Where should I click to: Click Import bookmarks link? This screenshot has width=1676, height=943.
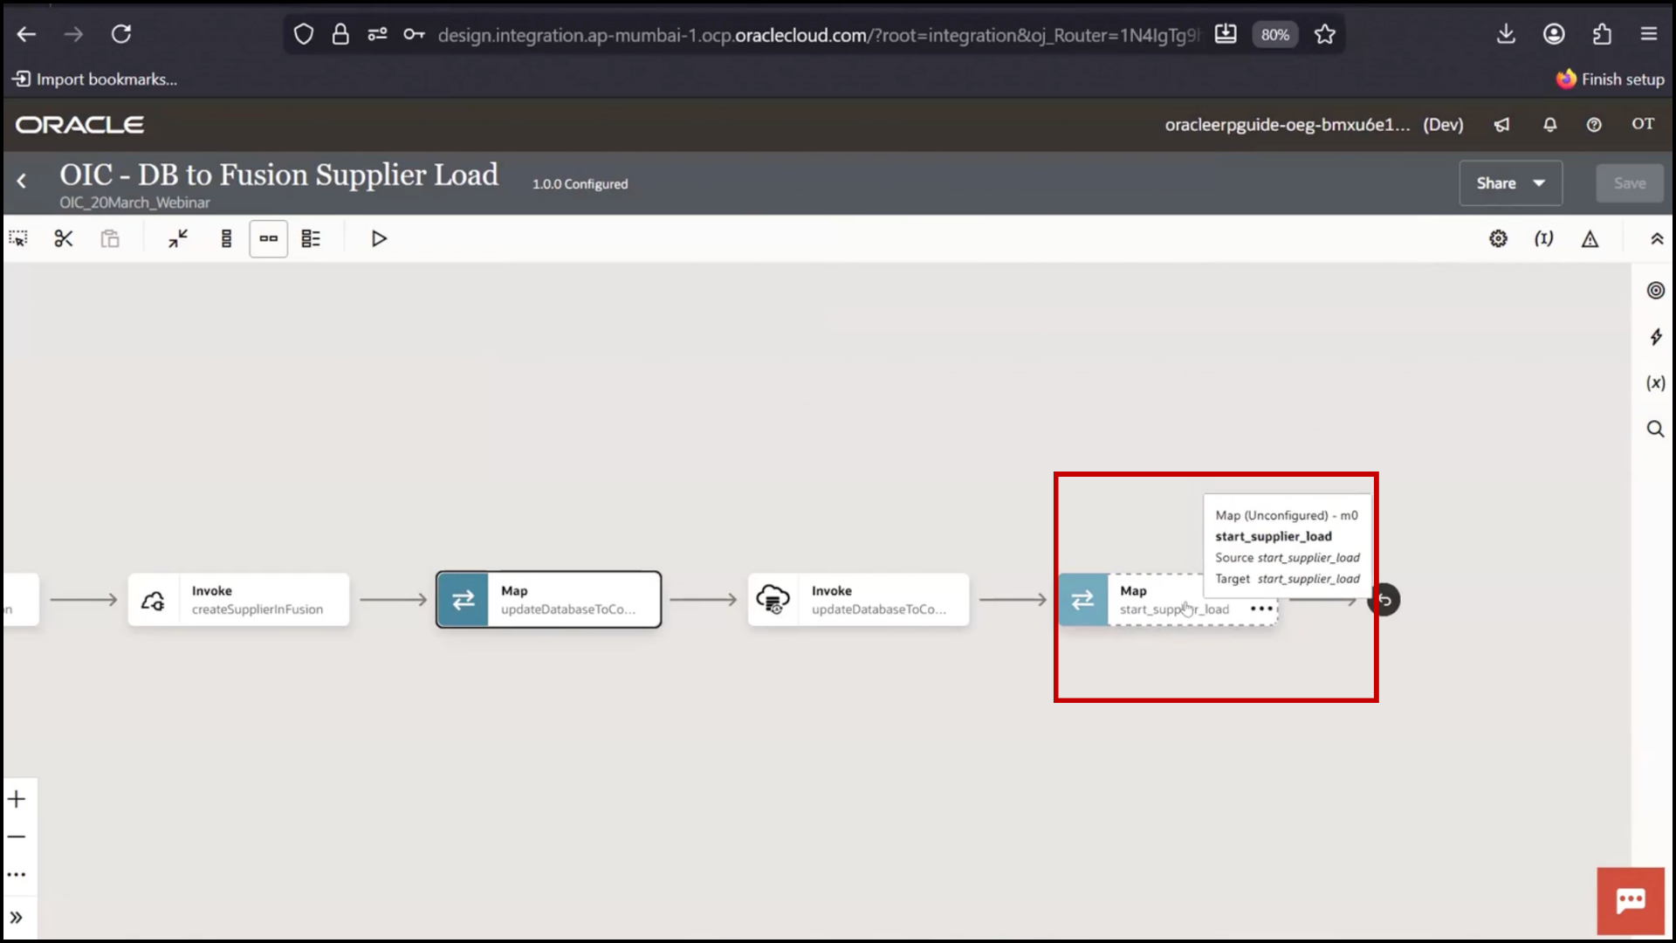tap(94, 79)
